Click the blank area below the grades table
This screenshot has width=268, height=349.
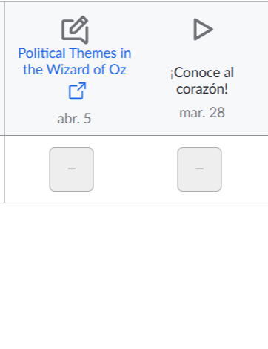point(134,275)
